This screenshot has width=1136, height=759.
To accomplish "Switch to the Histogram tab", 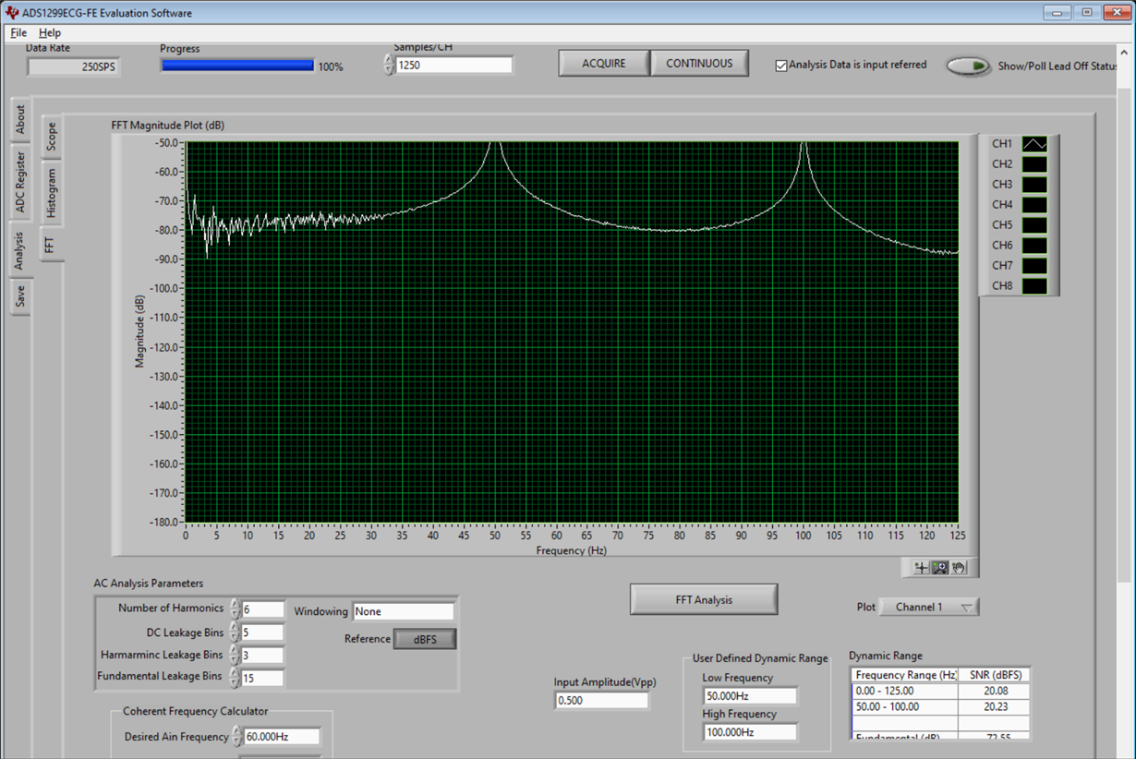I will [52, 194].
